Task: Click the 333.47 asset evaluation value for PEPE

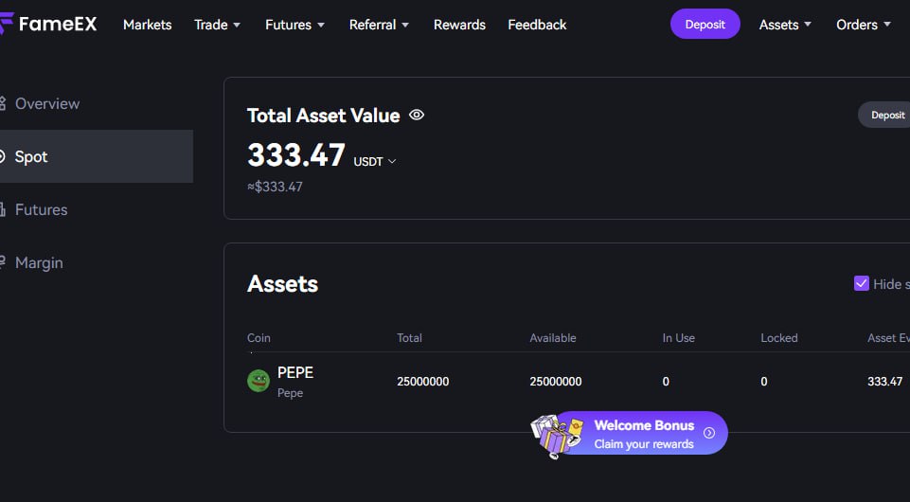Action: (884, 382)
